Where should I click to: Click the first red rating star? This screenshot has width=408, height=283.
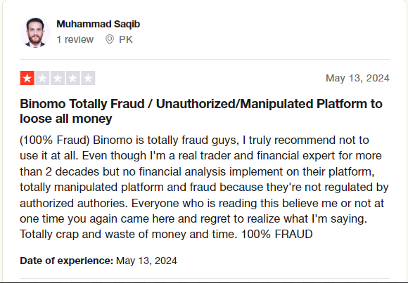point(27,78)
